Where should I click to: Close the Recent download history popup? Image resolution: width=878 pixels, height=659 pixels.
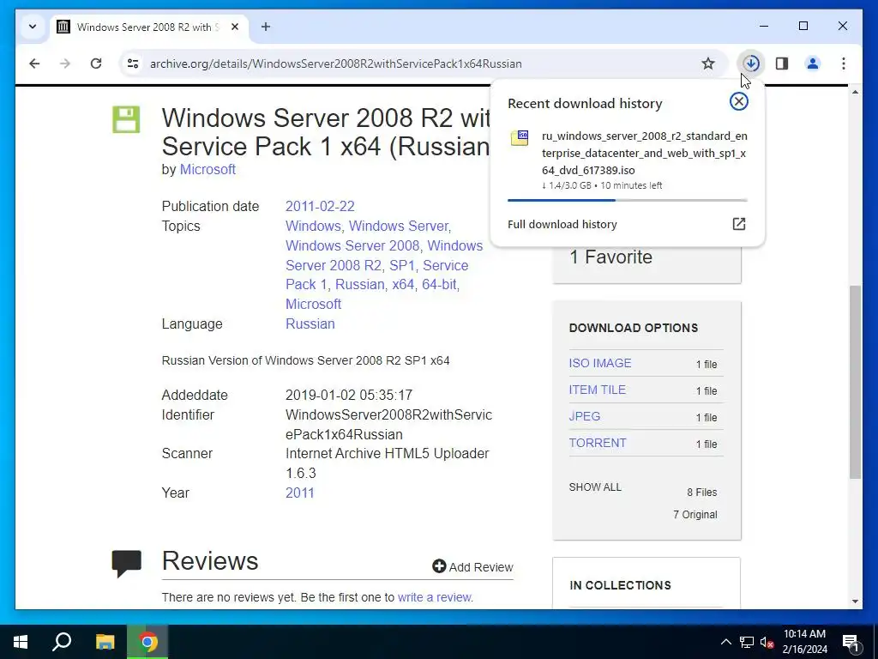click(738, 101)
